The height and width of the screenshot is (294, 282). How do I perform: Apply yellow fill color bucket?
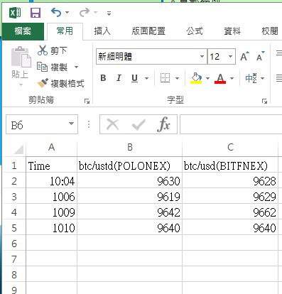(x=196, y=78)
